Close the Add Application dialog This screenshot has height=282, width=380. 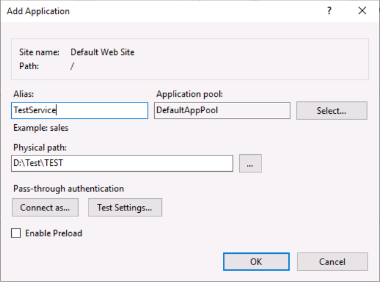(361, 11)
